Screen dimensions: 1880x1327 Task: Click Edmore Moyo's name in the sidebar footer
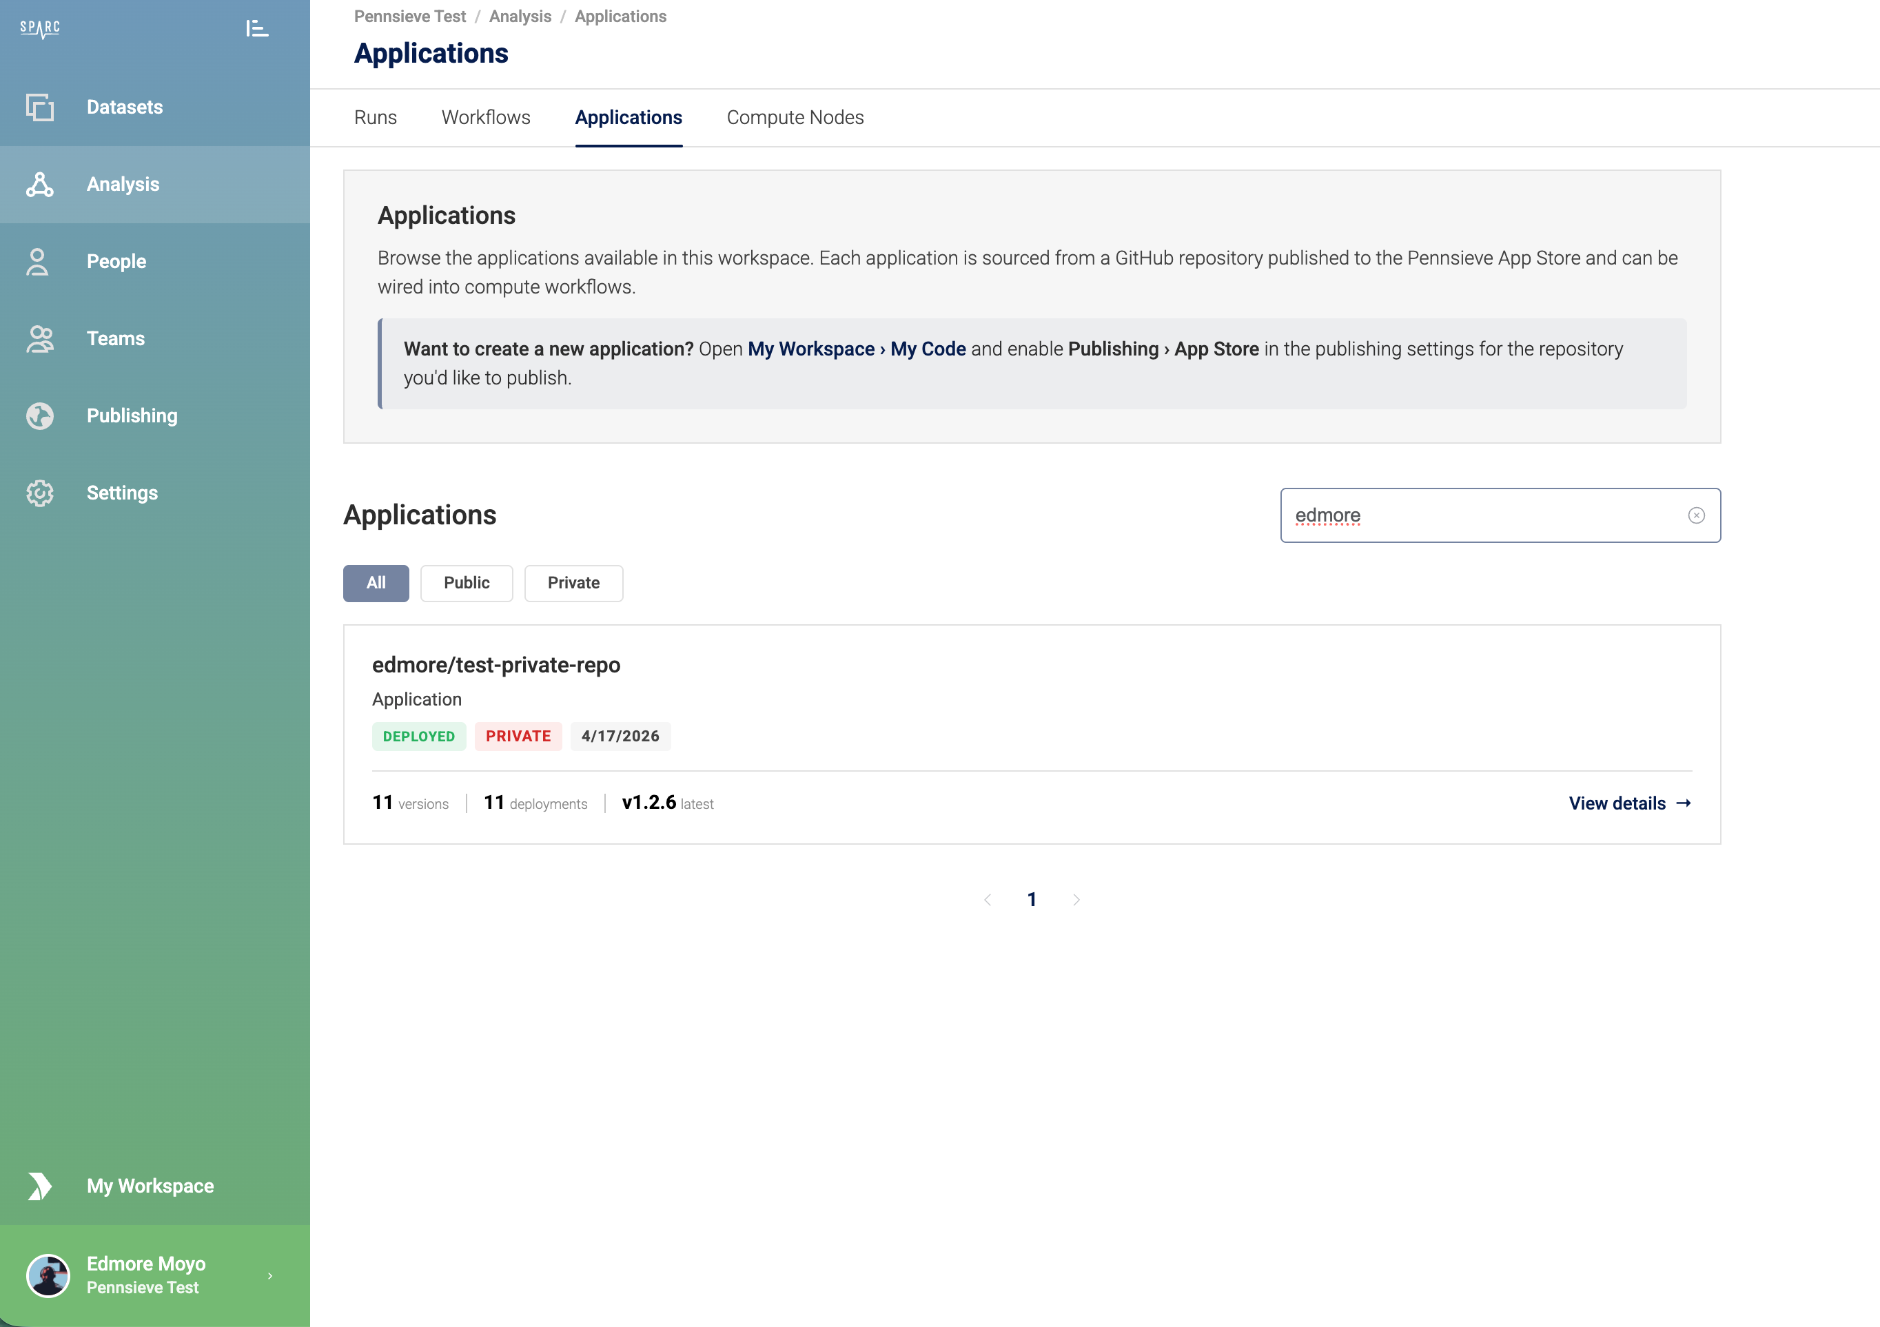click(145, 1263)
